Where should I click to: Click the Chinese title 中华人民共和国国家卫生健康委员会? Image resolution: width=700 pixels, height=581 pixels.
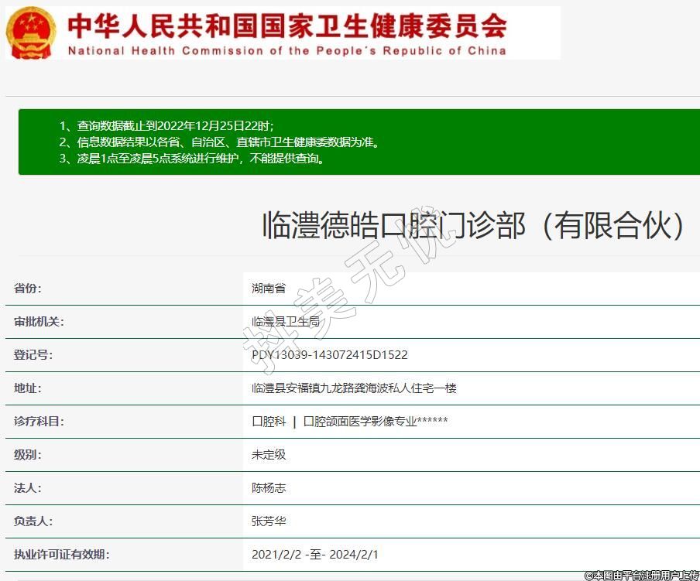tap(287, 26)
